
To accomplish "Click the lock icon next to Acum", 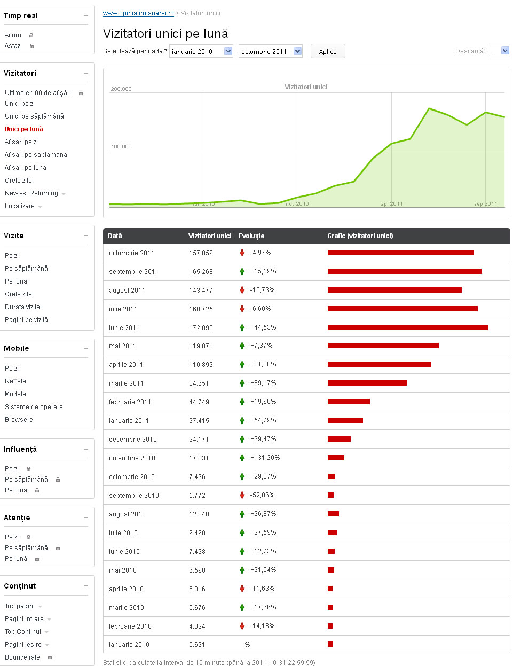I will point(31,35).
